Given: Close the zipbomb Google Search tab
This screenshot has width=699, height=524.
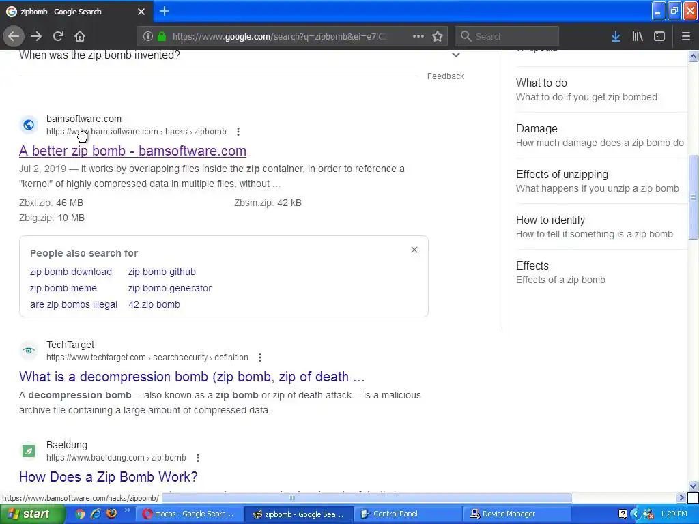Looking at the screenshot, I should click(141, 12).
